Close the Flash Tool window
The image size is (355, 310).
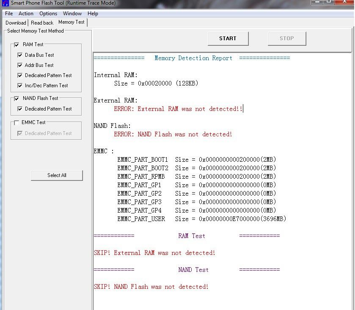click(344, 2)
